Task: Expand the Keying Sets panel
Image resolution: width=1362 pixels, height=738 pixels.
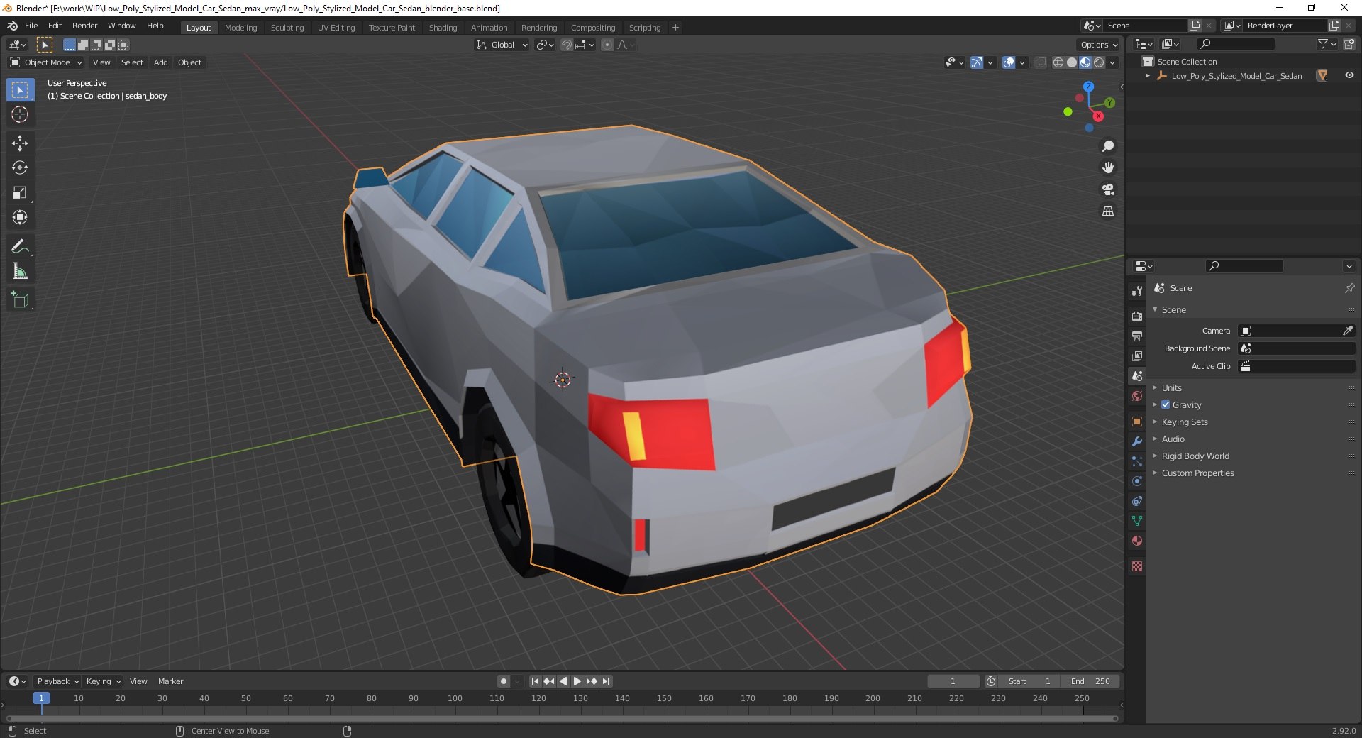Action: 1185,422
